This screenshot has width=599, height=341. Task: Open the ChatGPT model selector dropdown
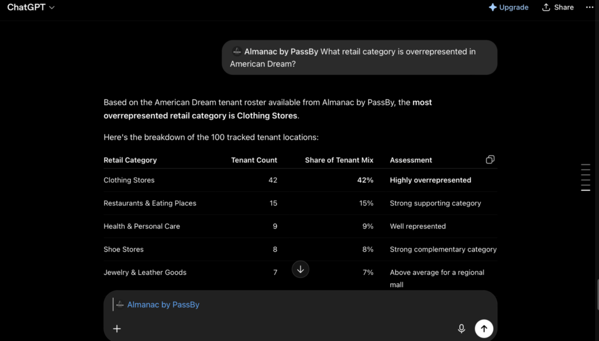pos(31,7)
